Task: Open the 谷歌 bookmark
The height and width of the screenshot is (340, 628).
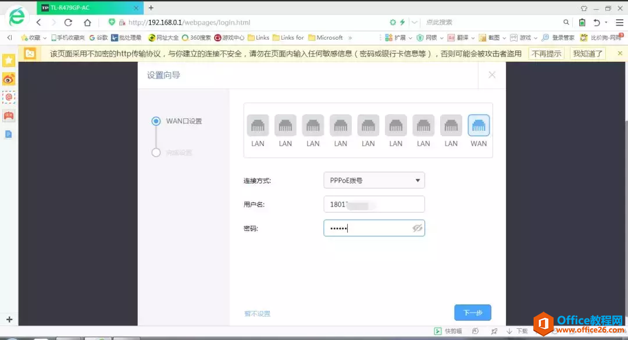Action: tap(98, 38)
